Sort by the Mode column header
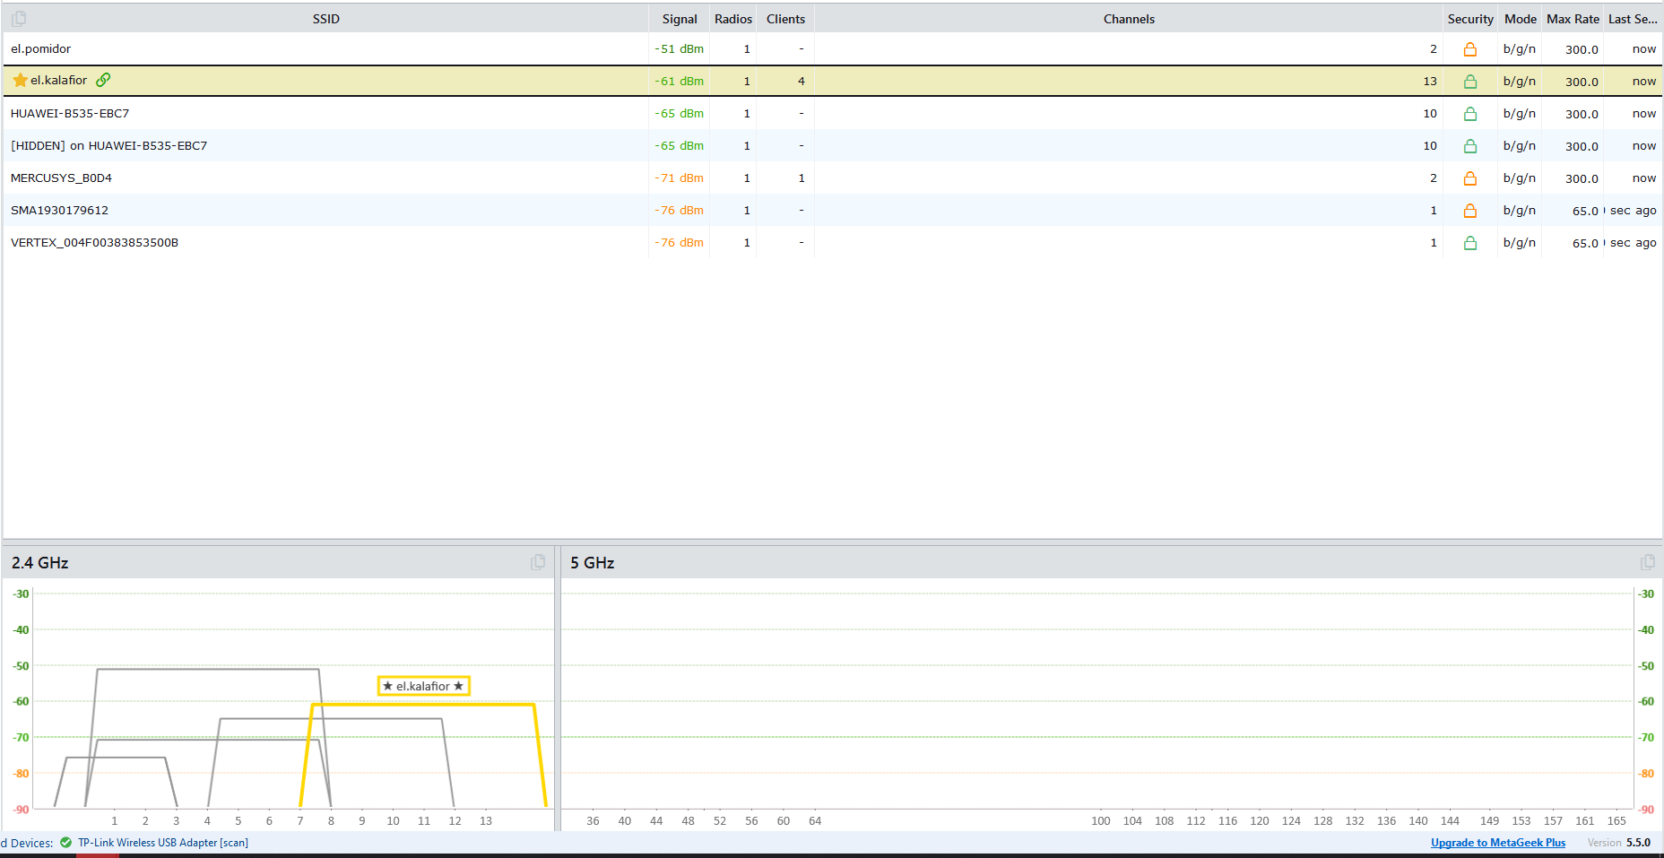1664x858 pixels. coord(1521,19)
